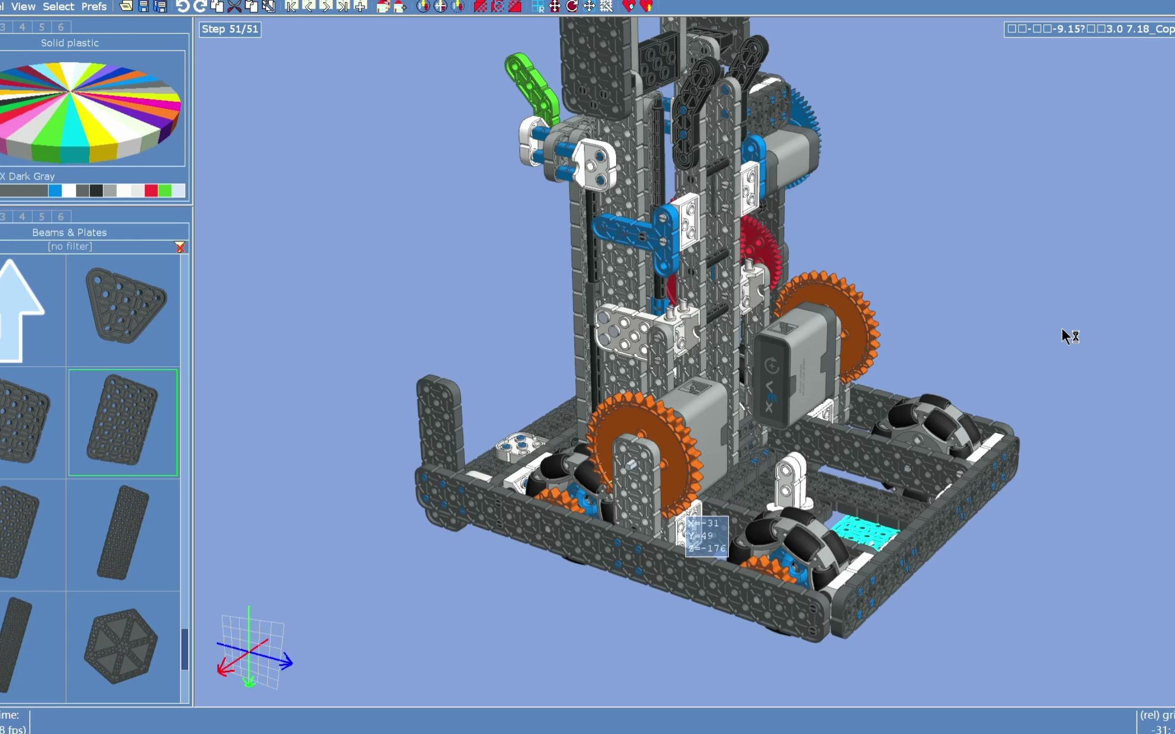Open the Prefs menu
Image resolution: width=1175 pixels, height=734 pixels.
[94, 6]
